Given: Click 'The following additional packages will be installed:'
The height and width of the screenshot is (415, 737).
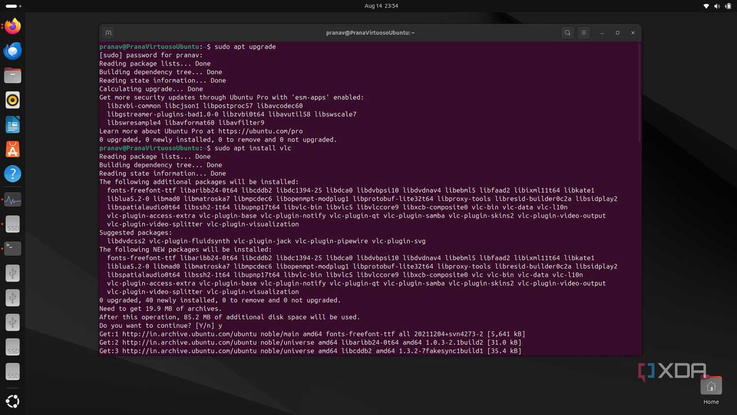Looking at the screenshot, I should point(199,182).
